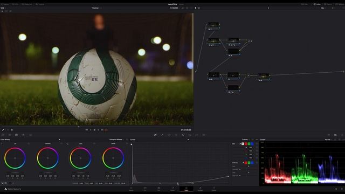Image resolution: width=345 pixels, height=194 pixels.
Task: Reset the Gain color wheel
Action: pyautogui.click(x=94, y=144)
